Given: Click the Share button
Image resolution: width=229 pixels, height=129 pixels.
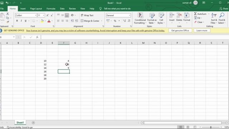Looking at the screenshot, I should [x=224, y=9].
